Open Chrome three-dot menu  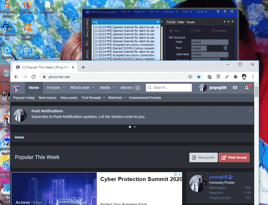[x=253, y=77]
